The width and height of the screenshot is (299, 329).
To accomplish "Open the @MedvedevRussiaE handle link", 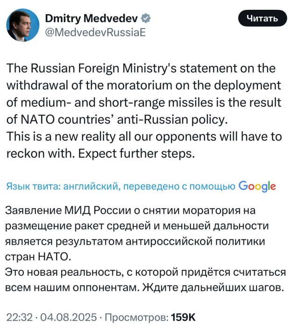I will pyautogui.click(x=95, y=33).
